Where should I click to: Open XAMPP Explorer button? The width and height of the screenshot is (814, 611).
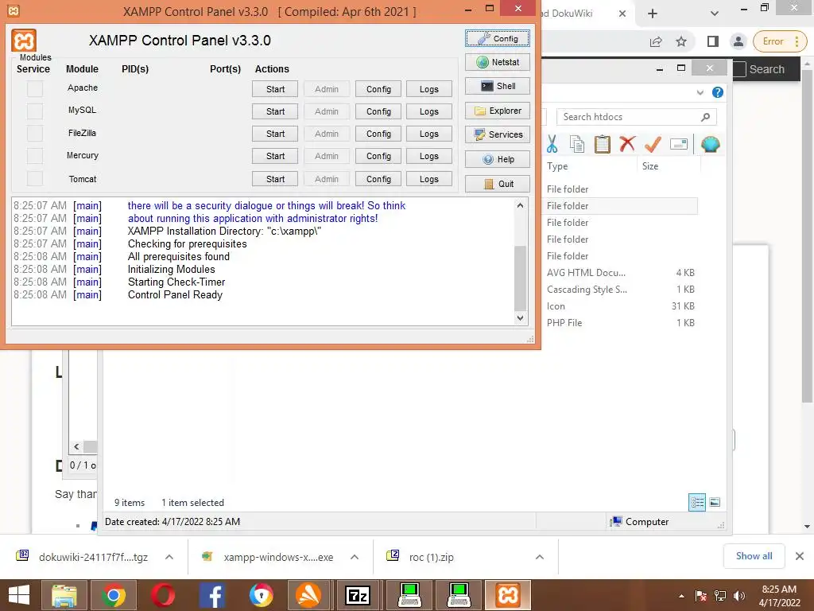(498, 111)
